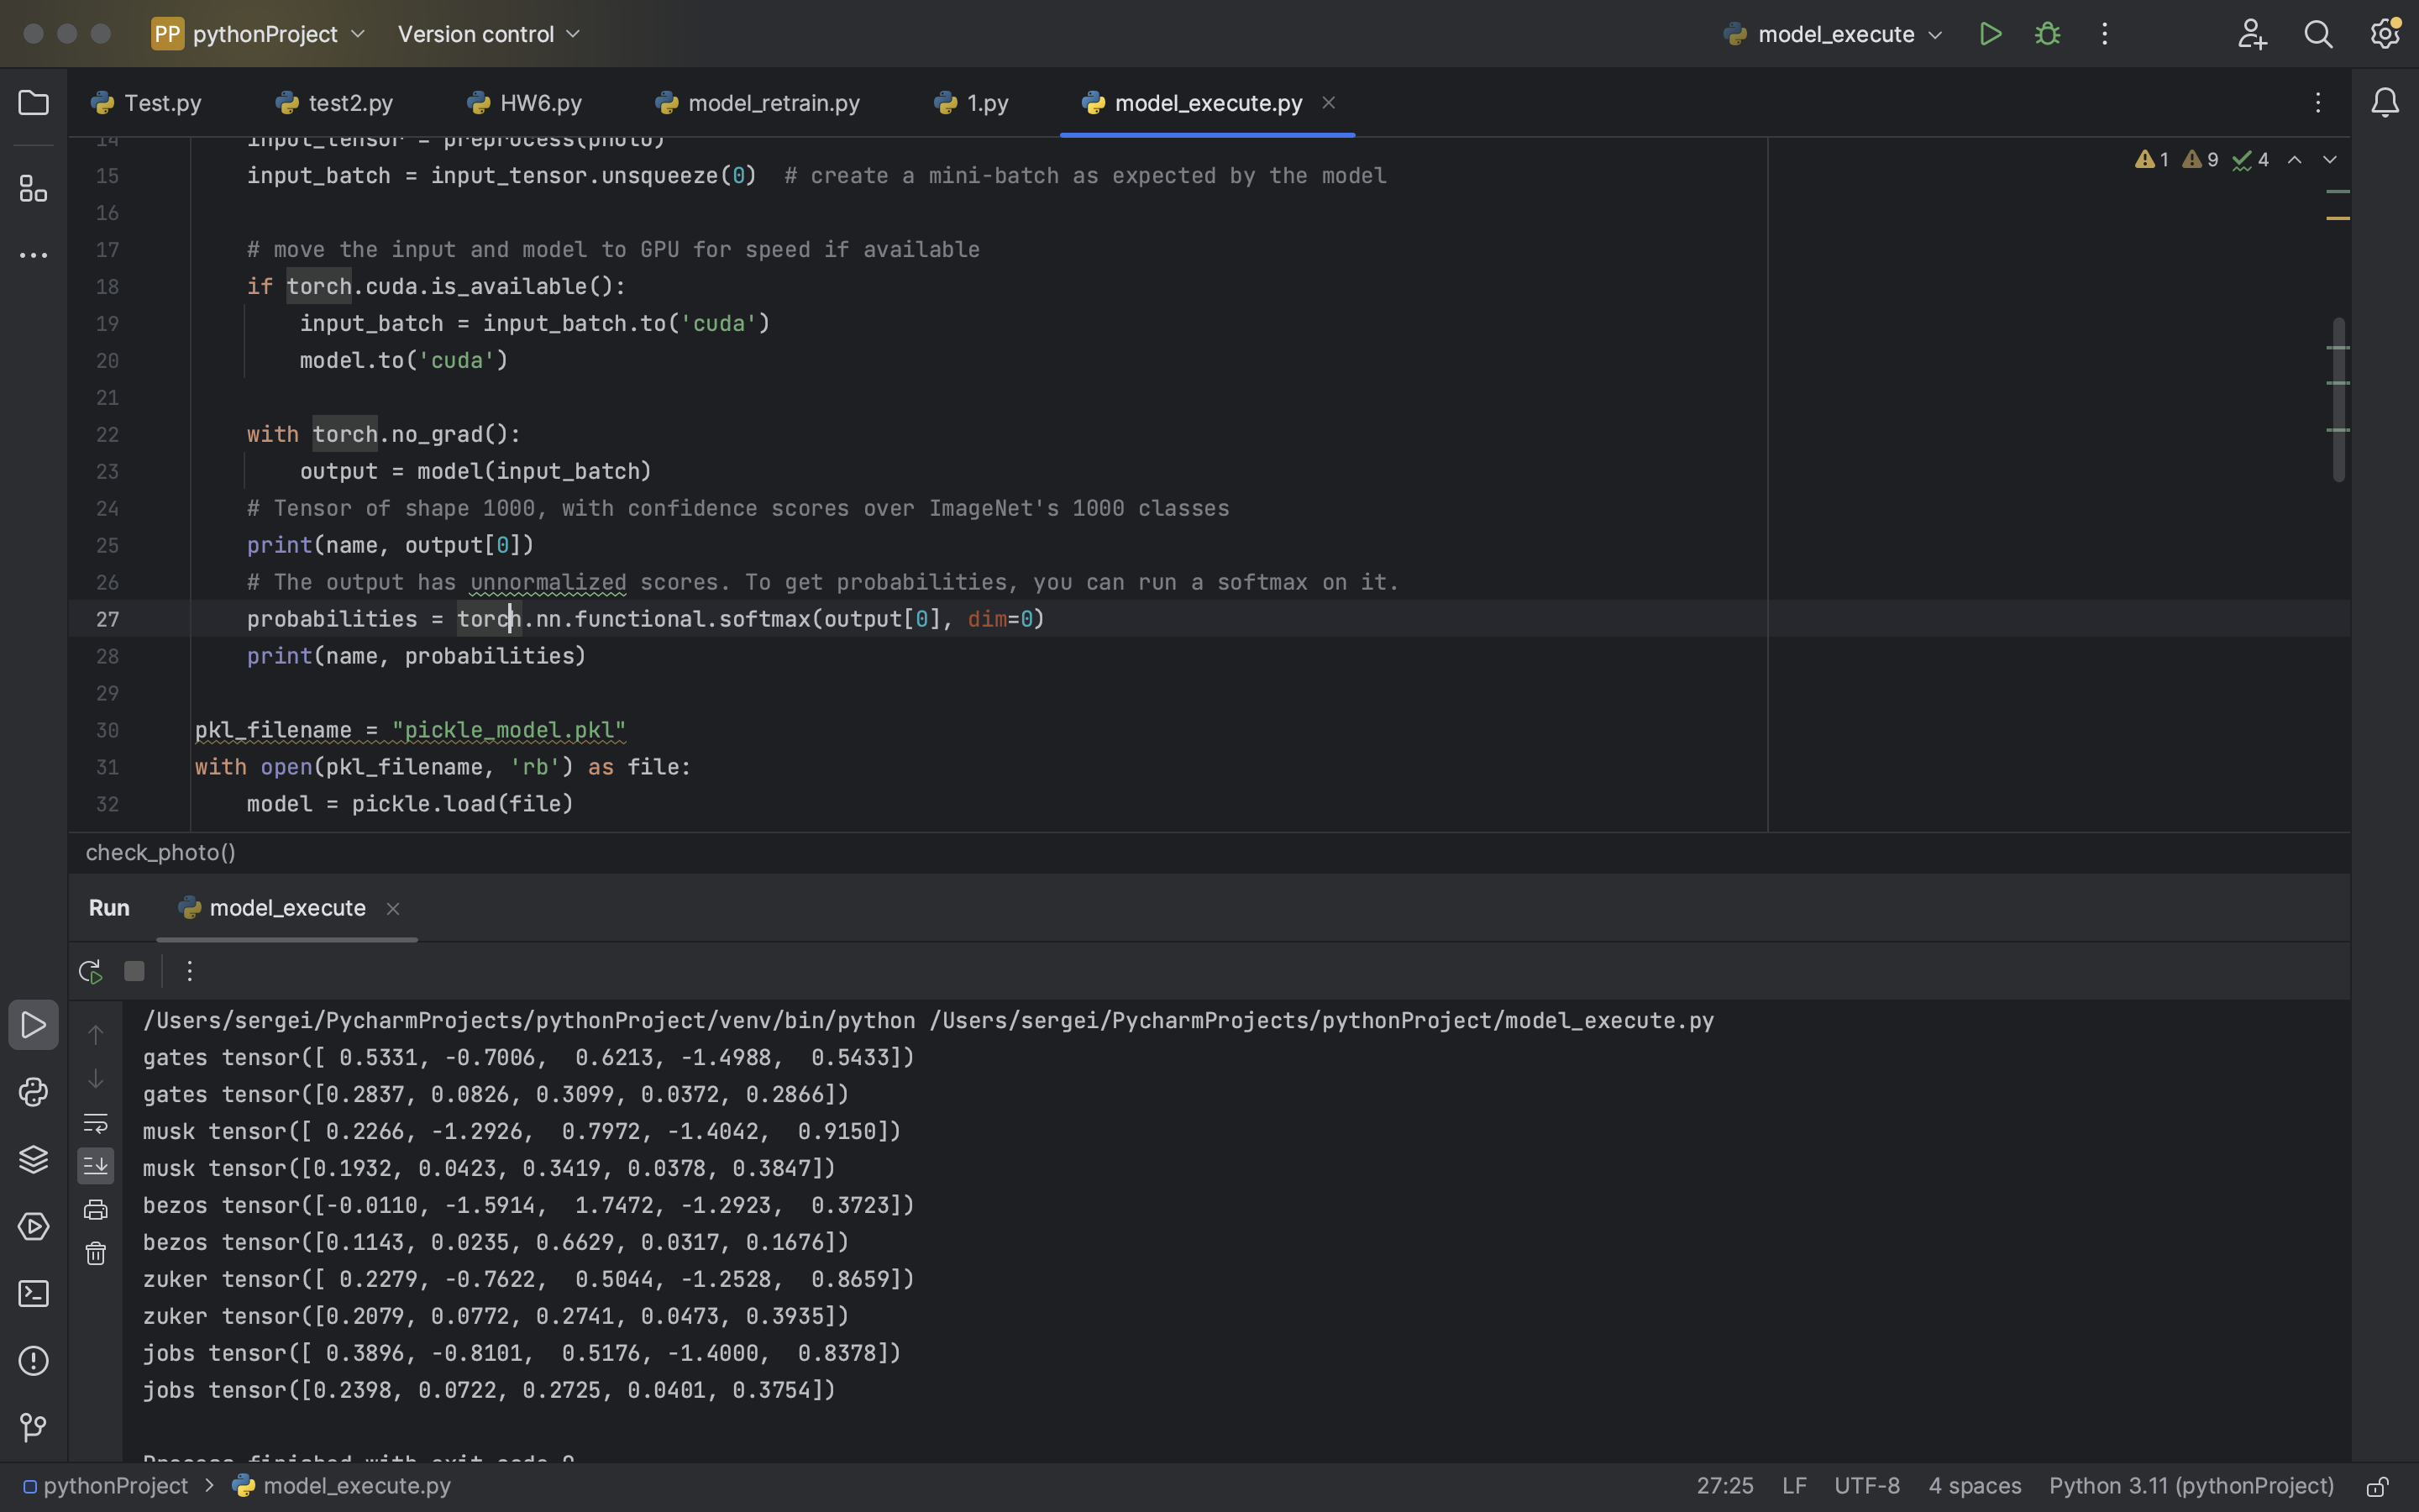The width and height of the screenshot is (2419, 1512).
Task: Open the Problems tool window icon
Action: click(x=33, y=1361)
